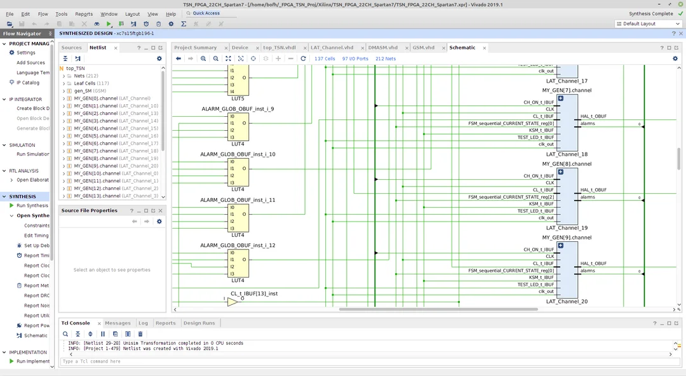Screen dimensions: 686x376
Task: Select the ALARM_GLOB_OBUF_inst_i_10 LUT4 block
Action: [238, 172]
